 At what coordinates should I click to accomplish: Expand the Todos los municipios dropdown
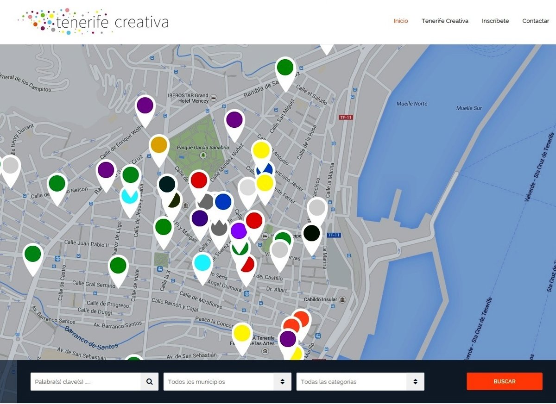click(227, 382)
